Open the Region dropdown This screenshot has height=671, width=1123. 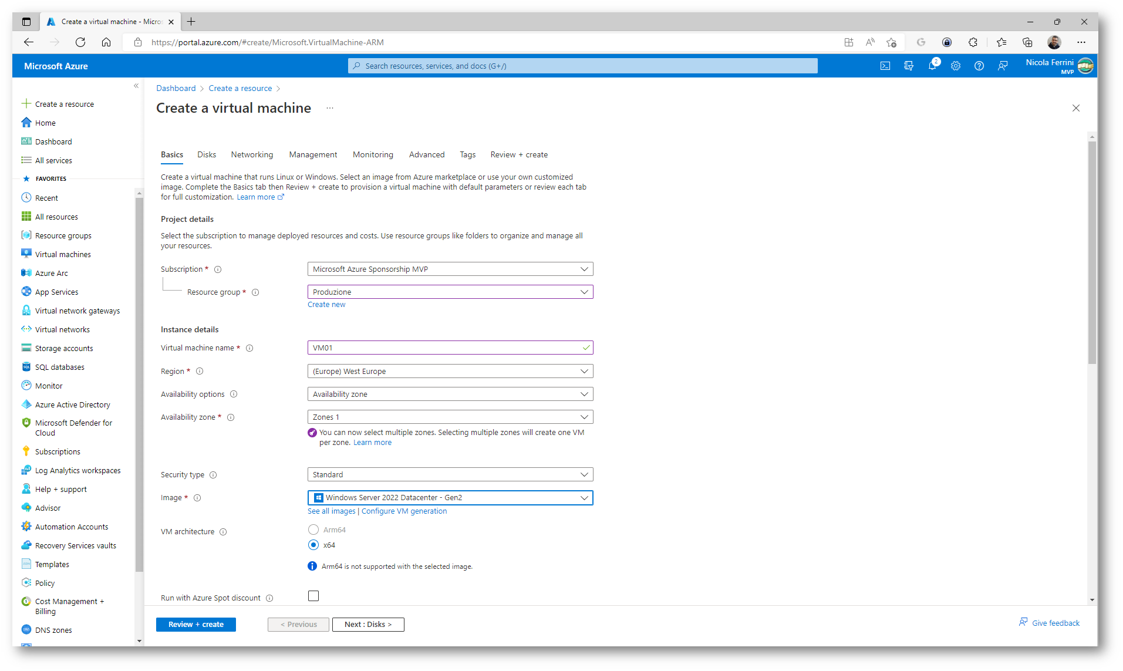pos(450,371)
